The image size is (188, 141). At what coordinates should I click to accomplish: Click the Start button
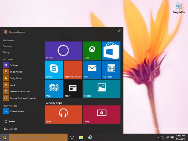(4, 137)
